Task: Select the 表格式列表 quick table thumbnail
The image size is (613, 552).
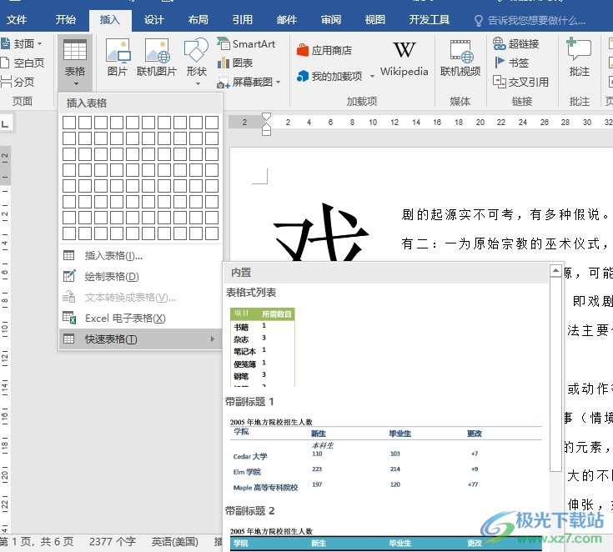Action: point(263,347)
